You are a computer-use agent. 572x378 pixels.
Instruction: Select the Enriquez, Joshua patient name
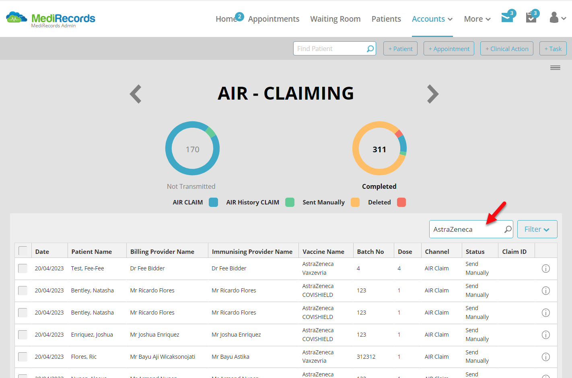coord(92,335)
